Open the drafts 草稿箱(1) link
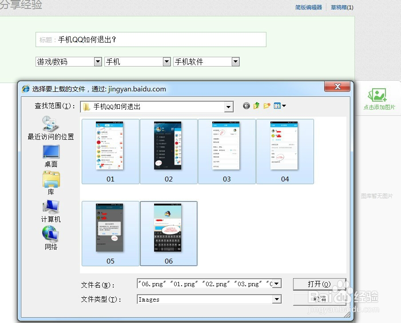 (x=342, y=8)
